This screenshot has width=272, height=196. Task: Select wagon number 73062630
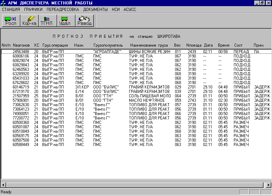point(21,105)
